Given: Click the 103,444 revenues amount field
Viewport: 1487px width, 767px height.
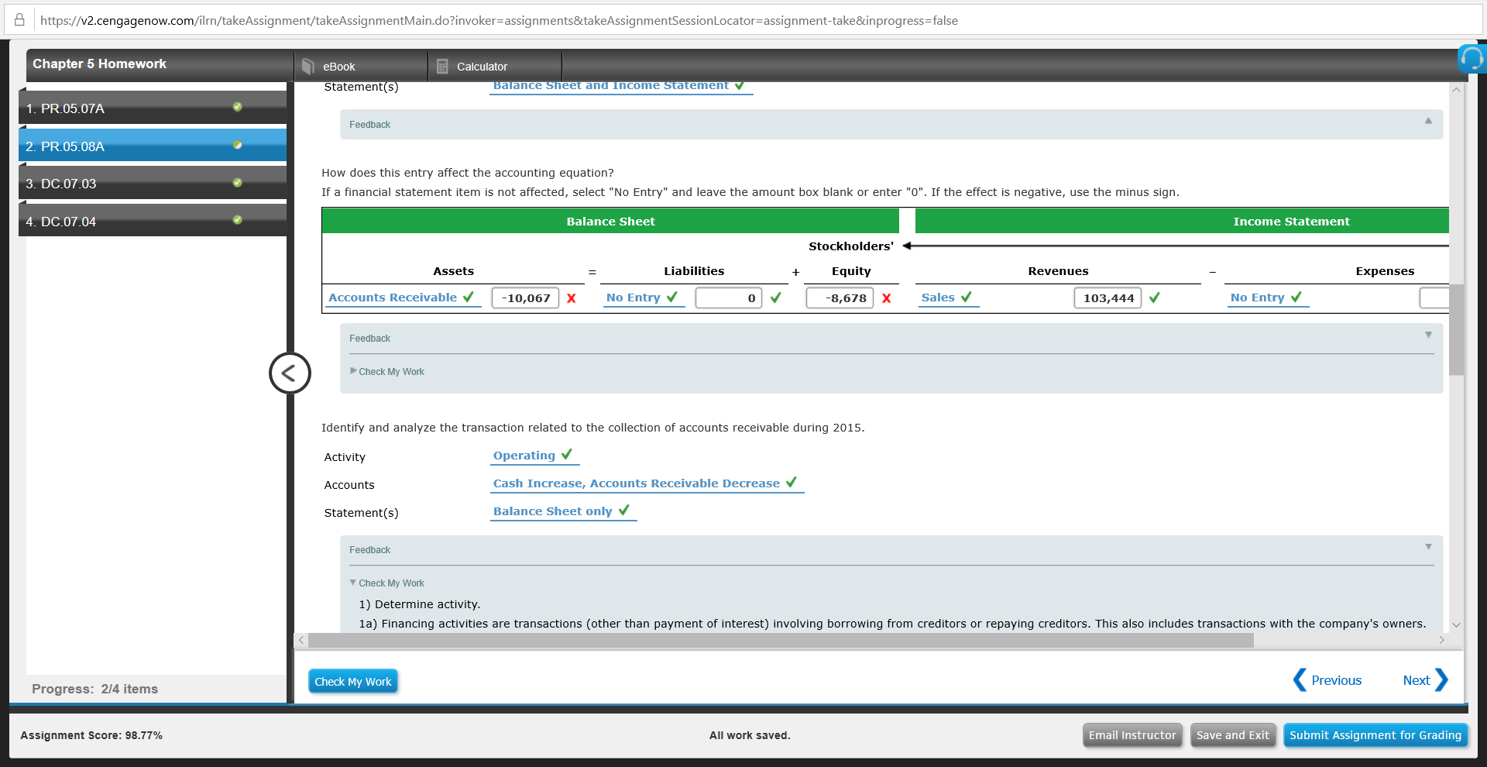Looking at the screenshot, I should (1107, 298).
